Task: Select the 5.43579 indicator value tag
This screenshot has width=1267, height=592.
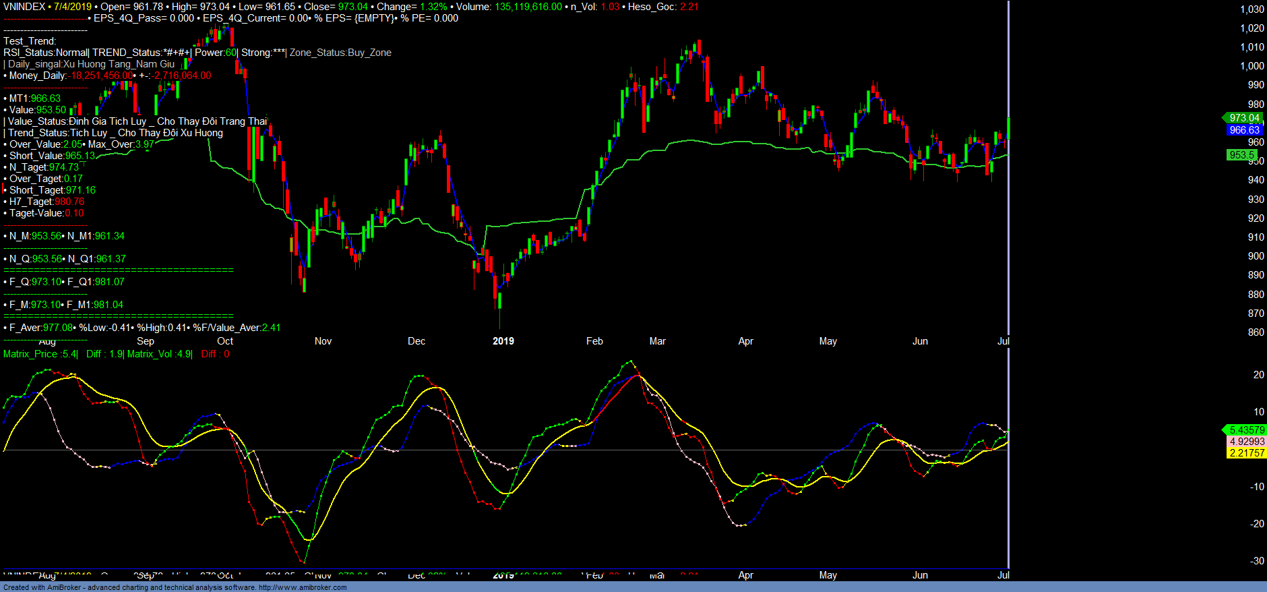Action: click(x=1246, y=430)
